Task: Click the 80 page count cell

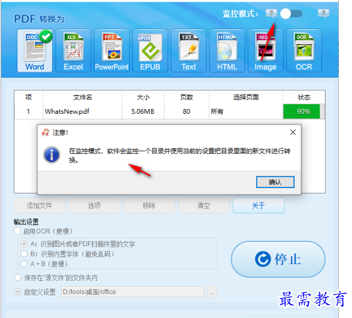Action: (187, 111)
